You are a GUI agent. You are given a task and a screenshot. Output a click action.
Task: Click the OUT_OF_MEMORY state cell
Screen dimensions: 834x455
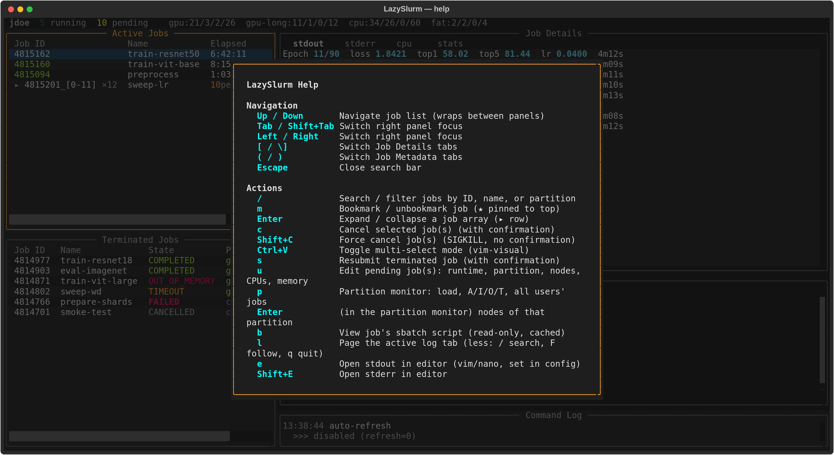(x=182, y=281)
